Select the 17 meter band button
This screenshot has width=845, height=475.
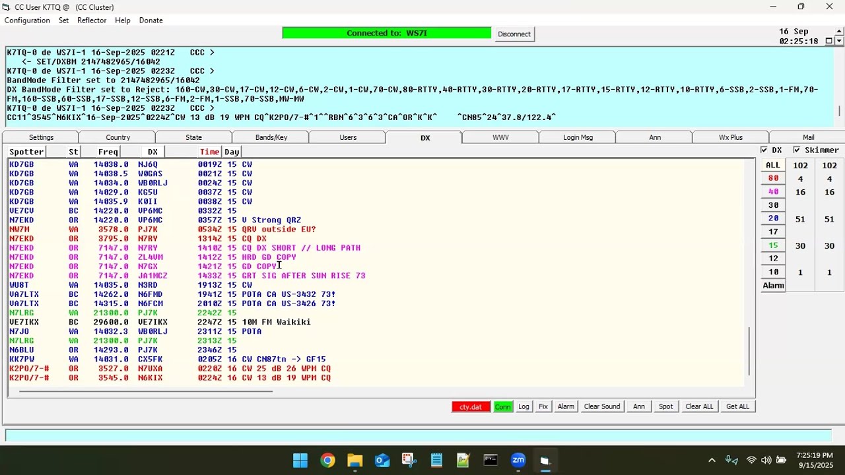click(x=772, y=232)
